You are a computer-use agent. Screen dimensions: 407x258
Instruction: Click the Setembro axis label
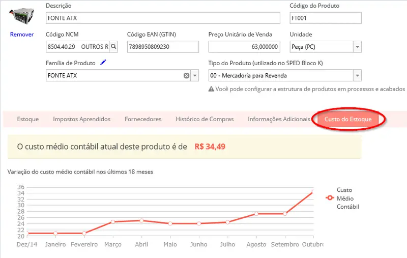[285, 244]
